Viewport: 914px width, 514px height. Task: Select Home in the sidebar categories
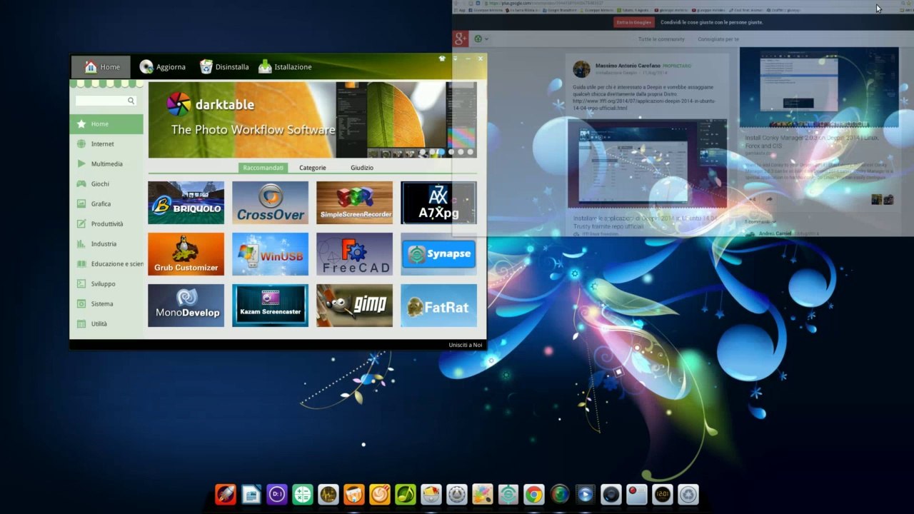pyautogui.click(x=106, y=124)
